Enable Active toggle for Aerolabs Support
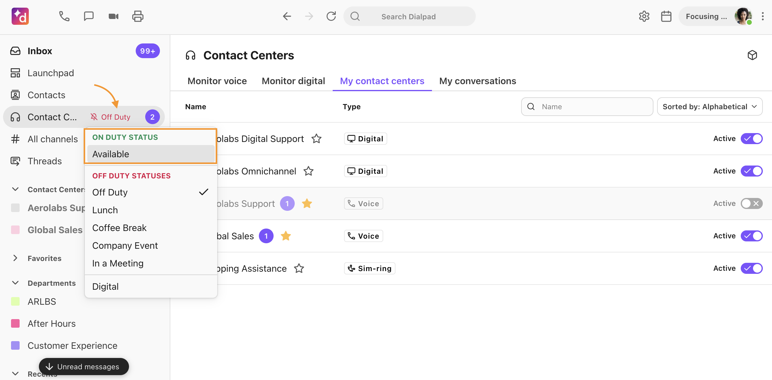 click(x=751, y=203)
